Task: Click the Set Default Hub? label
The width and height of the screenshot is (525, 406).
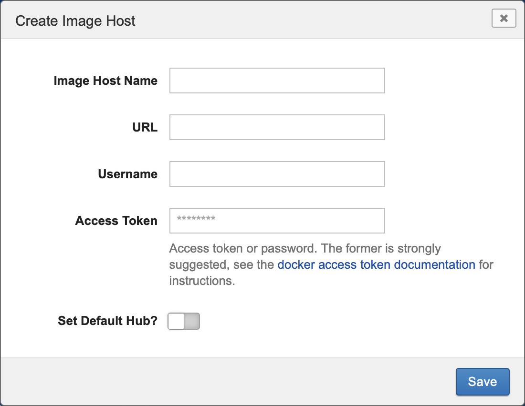Action: pos(107,321)
